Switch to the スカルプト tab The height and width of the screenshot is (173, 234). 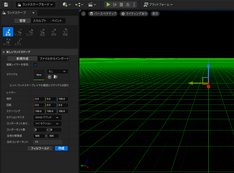(x=39, y=21)
